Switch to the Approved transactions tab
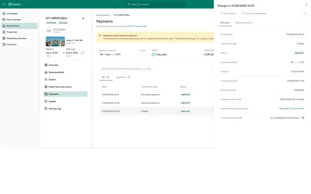The height and width of the screenshot is (194, 311). (x=123, y=77)
